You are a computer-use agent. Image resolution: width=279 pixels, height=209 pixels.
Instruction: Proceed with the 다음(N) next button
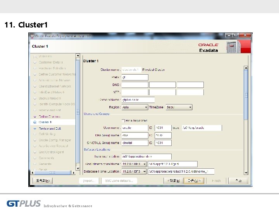click(194, 181)
